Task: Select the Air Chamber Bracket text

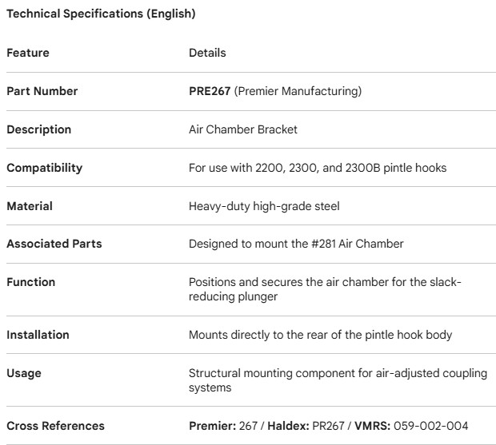Action: 243,129
